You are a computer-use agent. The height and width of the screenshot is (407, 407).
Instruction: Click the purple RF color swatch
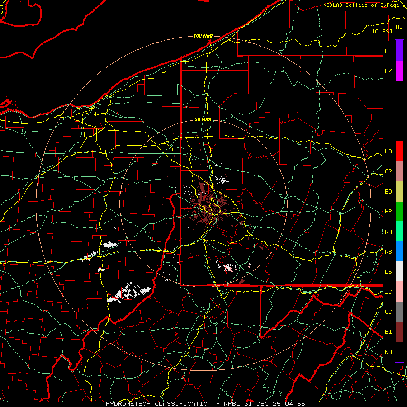(x=399, y=51)
